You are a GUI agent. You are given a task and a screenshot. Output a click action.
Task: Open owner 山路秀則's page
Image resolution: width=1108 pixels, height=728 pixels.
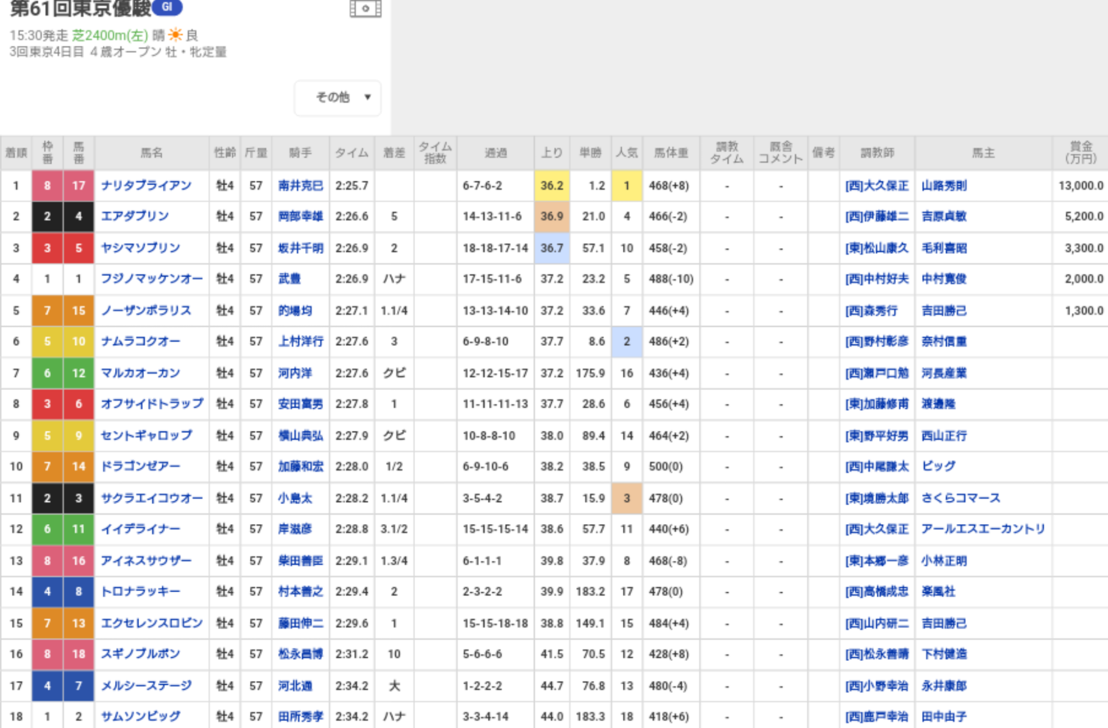(944, 186)
